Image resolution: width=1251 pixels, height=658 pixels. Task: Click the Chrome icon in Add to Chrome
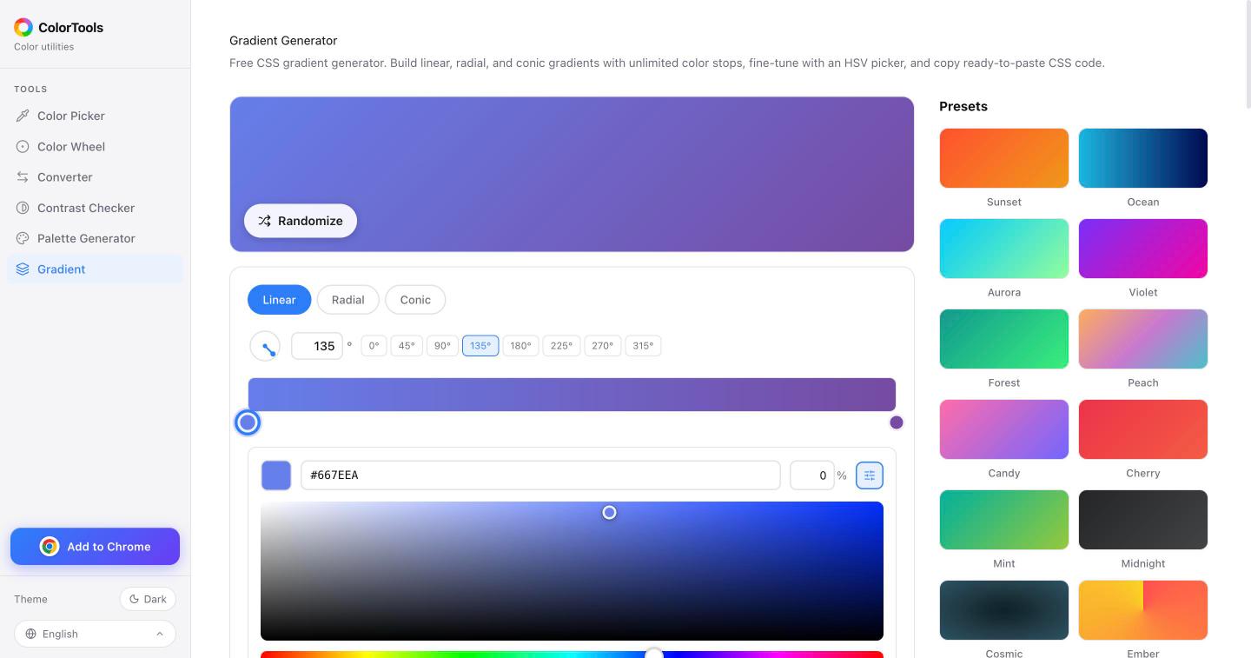[50, 547]
